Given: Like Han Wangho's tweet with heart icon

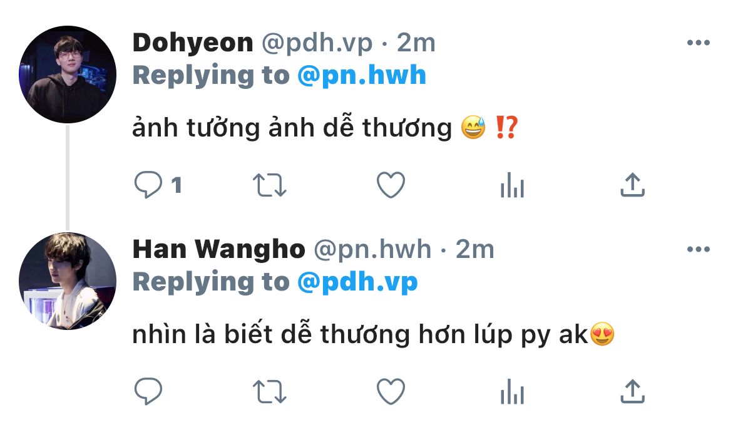Looking at the screenshot, I should (391, 391).
